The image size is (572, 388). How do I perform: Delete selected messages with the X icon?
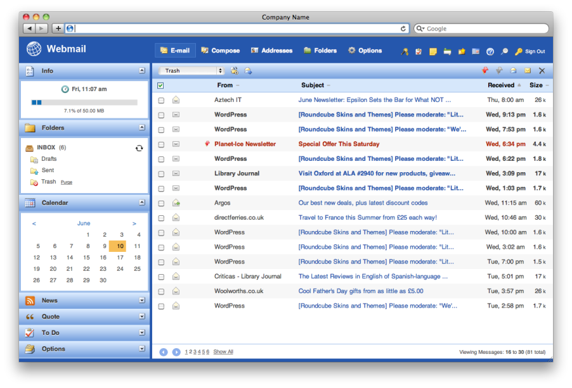point(542,71)
